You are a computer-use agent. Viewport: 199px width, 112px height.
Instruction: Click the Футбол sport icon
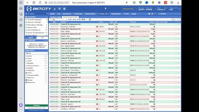(26, 56)
